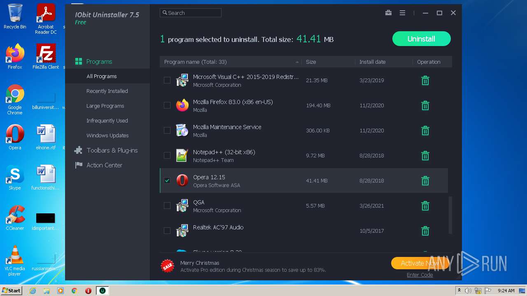Click the trash icon for Microsoft Visual C++ 2015-2019
This screenshot has height=296, width=527.
[425, 81]
